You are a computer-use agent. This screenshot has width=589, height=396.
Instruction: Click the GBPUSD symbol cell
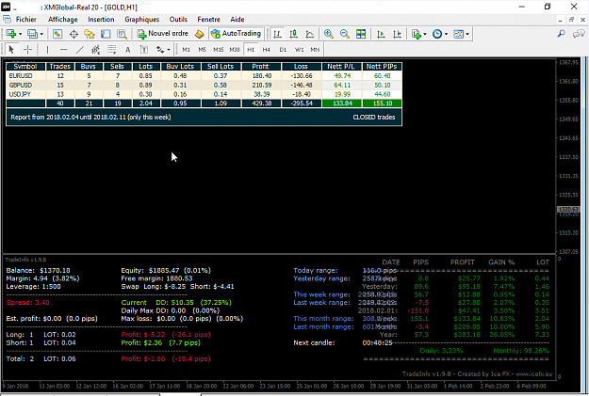tap(26, 85)
